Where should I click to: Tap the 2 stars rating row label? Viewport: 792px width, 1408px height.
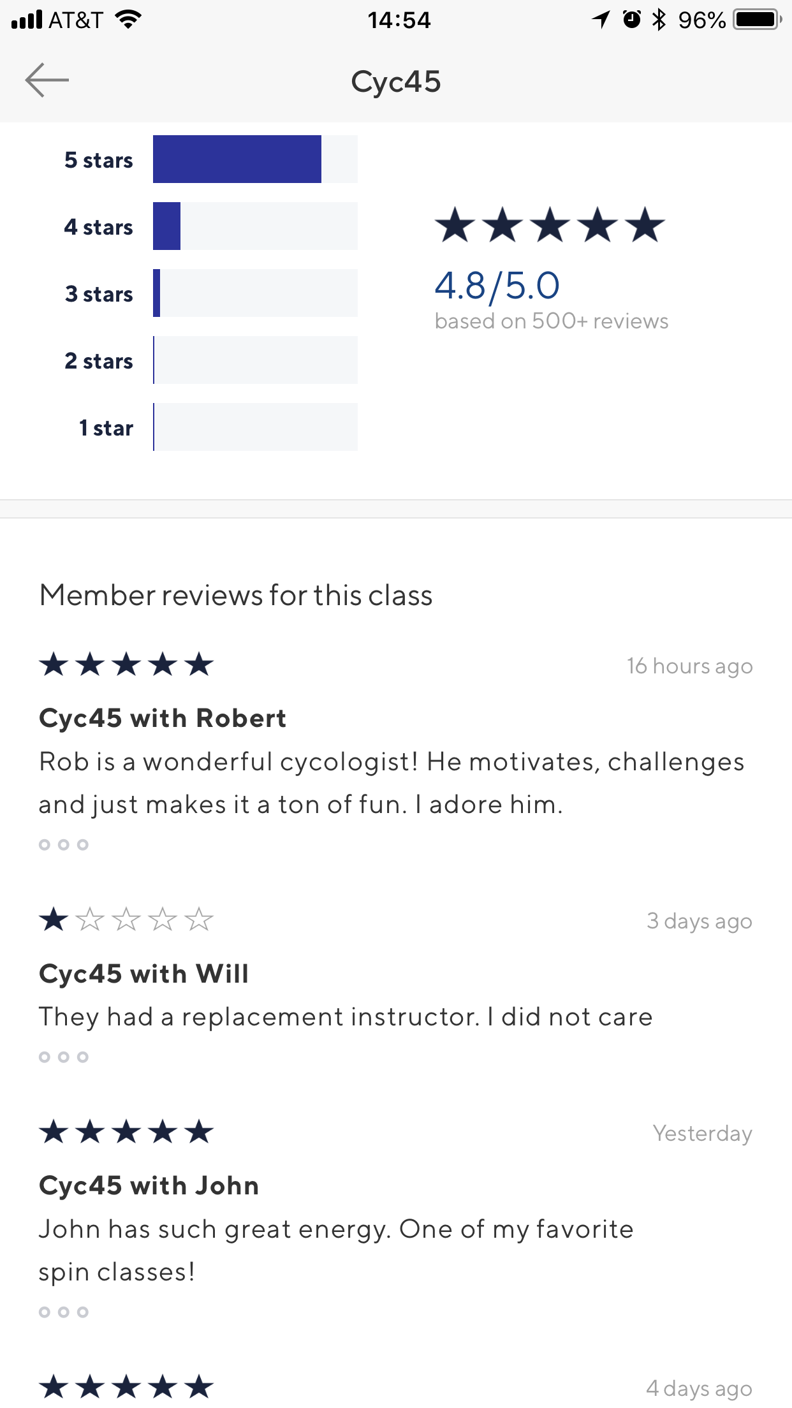(99, 361)
